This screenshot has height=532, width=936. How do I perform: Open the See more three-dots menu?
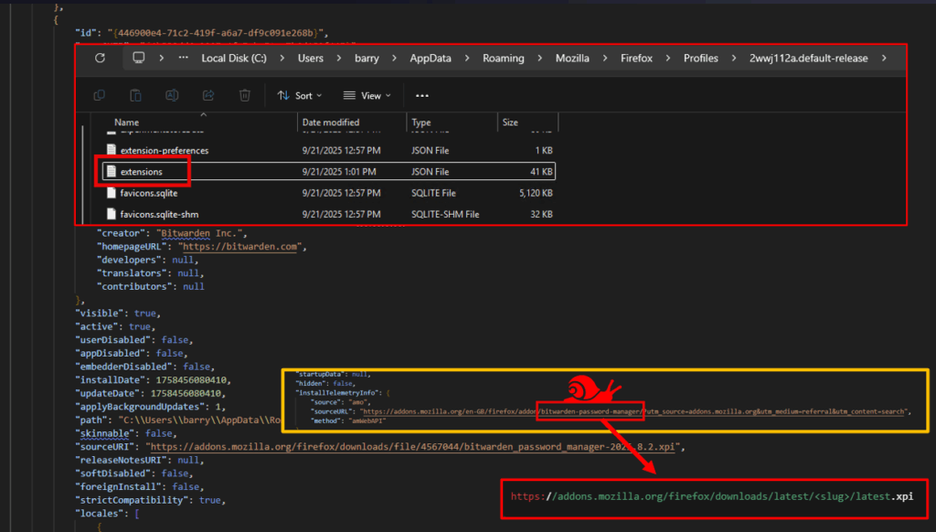pos(421,95)
